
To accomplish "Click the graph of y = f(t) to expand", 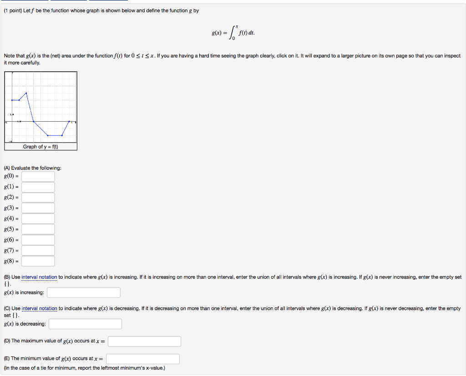I will tap(40, 107).
